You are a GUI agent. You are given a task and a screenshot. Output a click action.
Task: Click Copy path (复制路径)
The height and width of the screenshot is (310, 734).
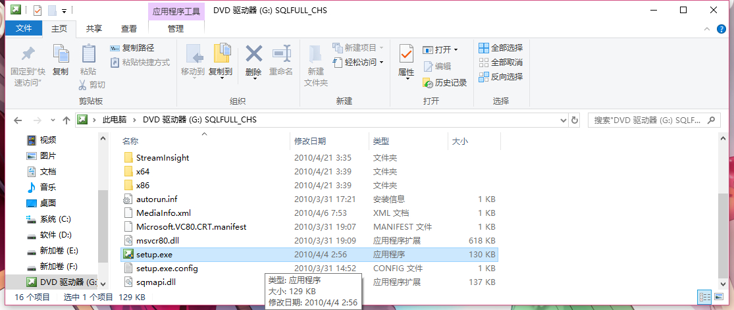(x=132, y=48)
